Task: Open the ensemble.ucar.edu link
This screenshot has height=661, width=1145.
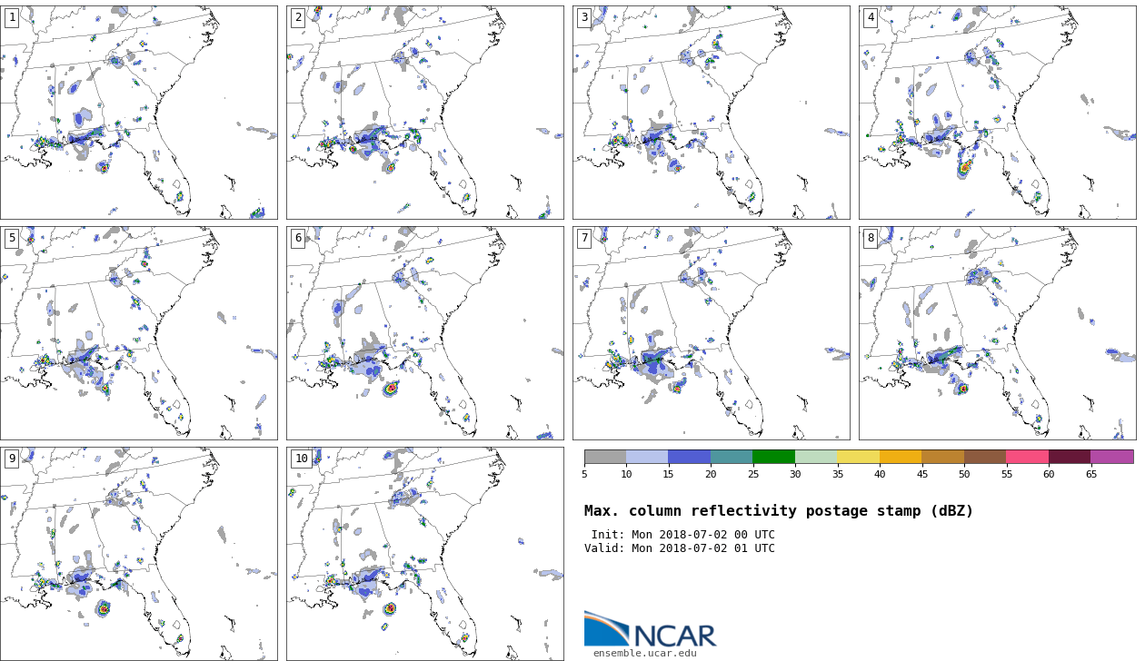Action: [644, 653]
